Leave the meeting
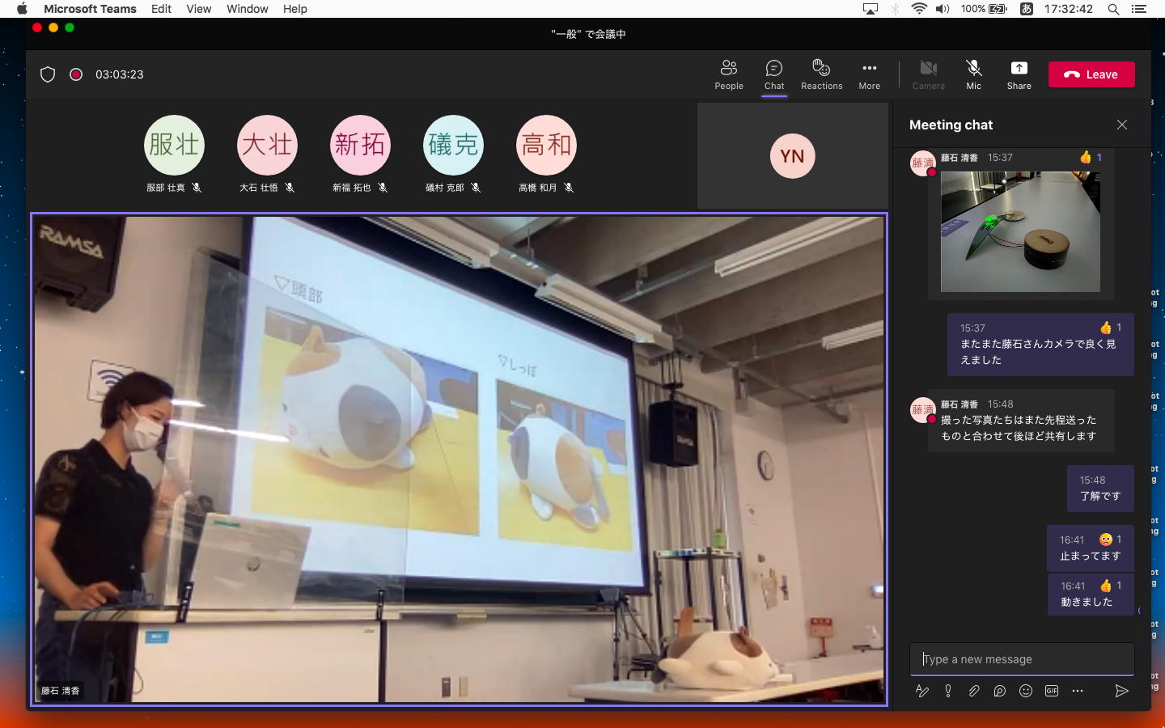 [x=1091, y=74]
